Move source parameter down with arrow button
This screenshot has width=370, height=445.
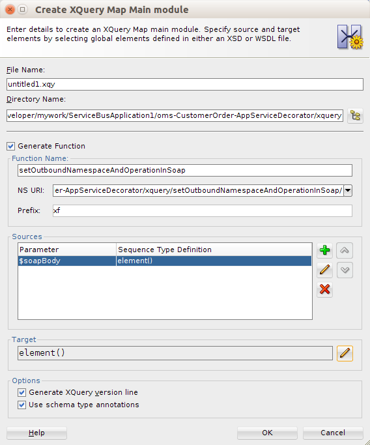click(x=345, y=270)
